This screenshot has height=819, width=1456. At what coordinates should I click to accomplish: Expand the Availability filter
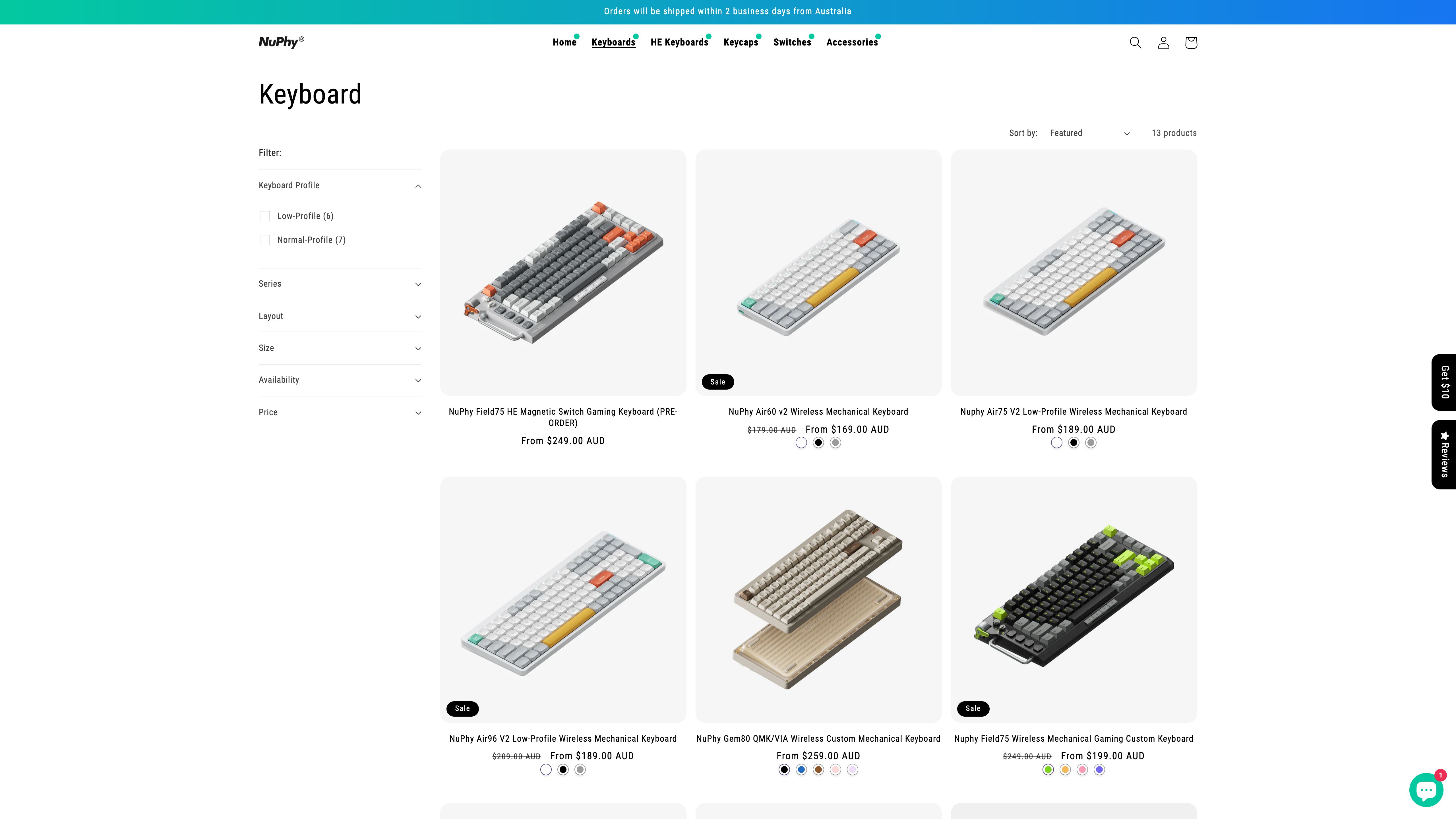[x=340, y=380]
